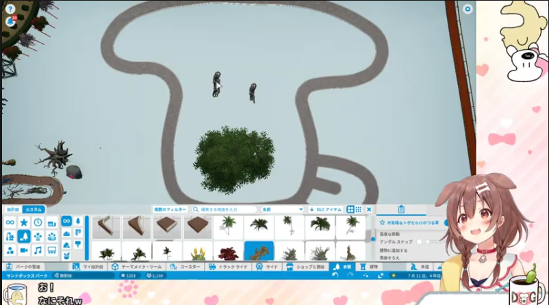The image size is (549, 305).
Task: Click the guest count 2,100 indicator
Action: pos(155,276)
